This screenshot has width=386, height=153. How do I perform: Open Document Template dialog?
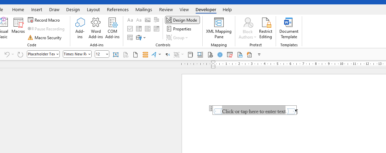(x=289, y=28)
